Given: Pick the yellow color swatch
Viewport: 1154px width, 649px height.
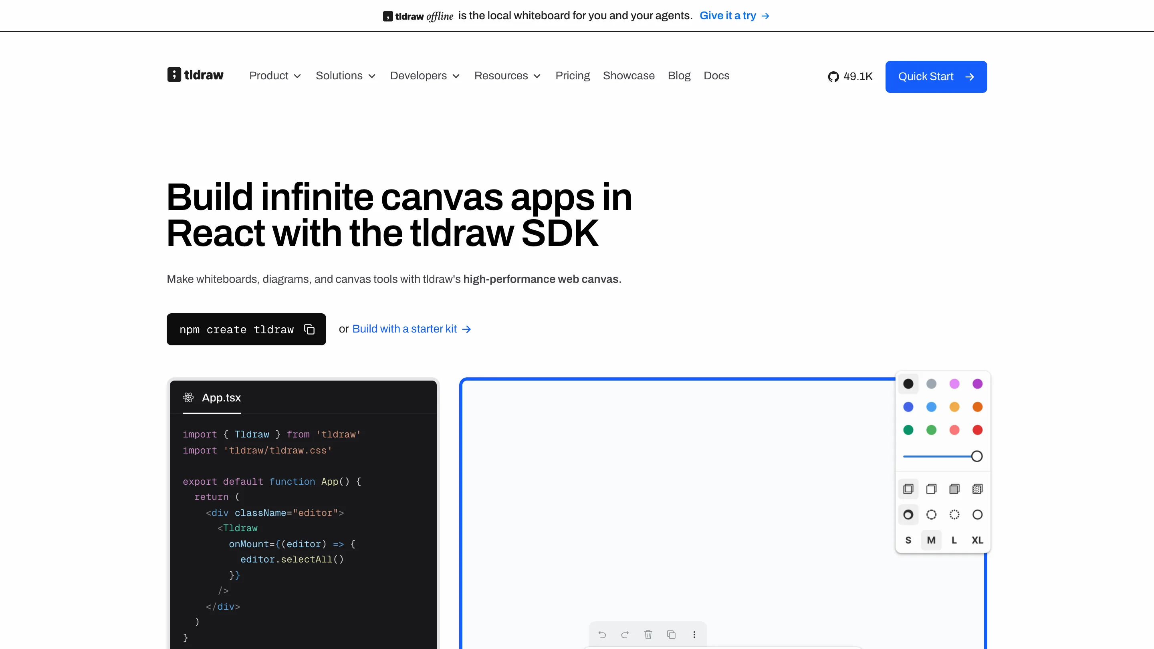Looking at the screenshot, I should 954,407.
